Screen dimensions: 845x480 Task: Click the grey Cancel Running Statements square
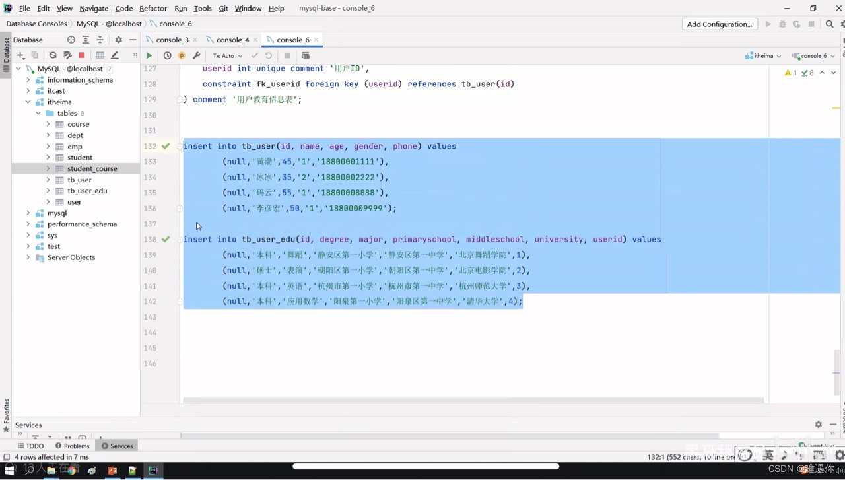pyautogui.click(x=287, y=56)
